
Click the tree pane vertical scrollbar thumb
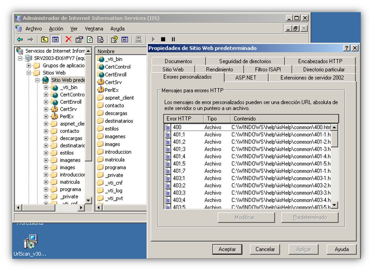pos(89,108)
